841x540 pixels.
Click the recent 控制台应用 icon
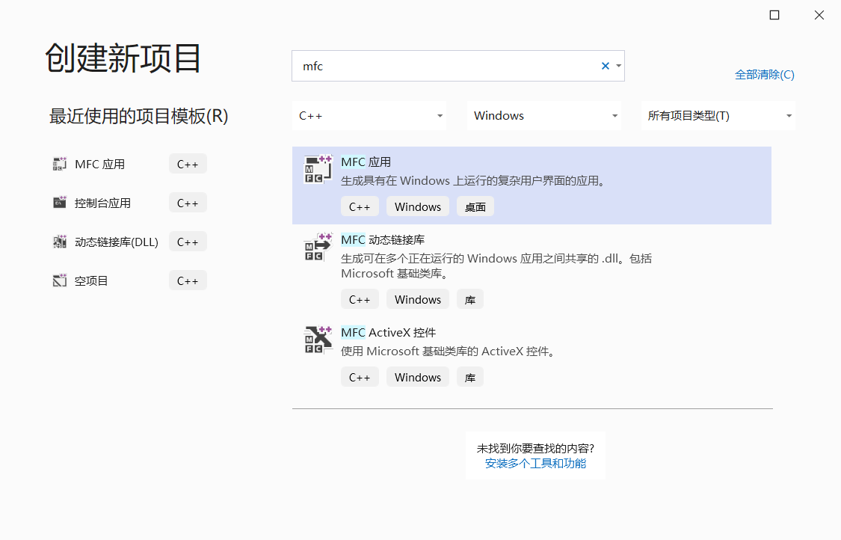[x=60, y=203]
